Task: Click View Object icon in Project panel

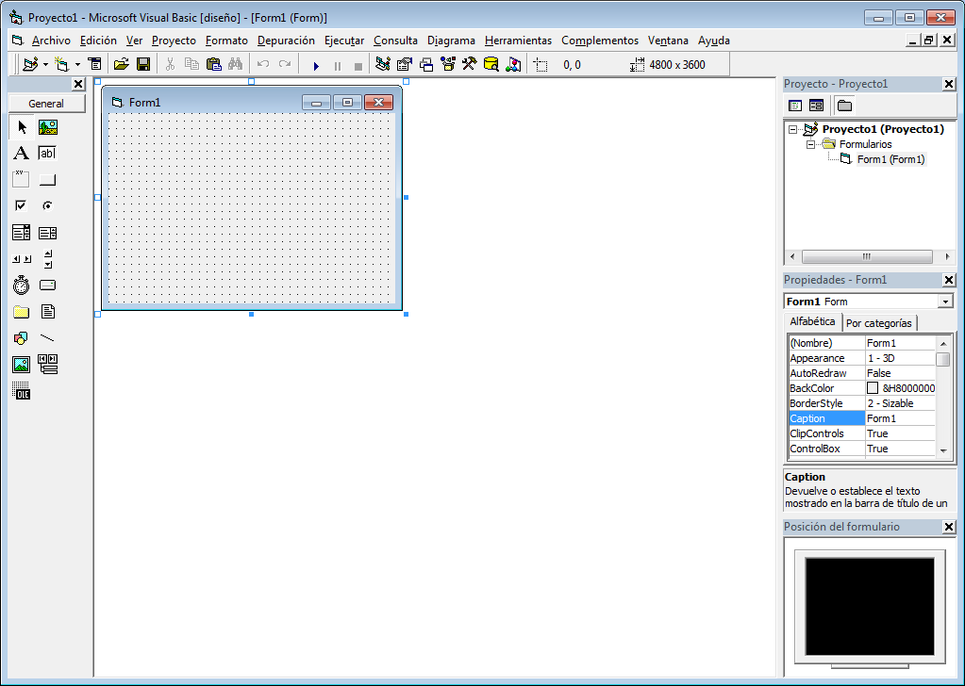Action: (816, 106)
